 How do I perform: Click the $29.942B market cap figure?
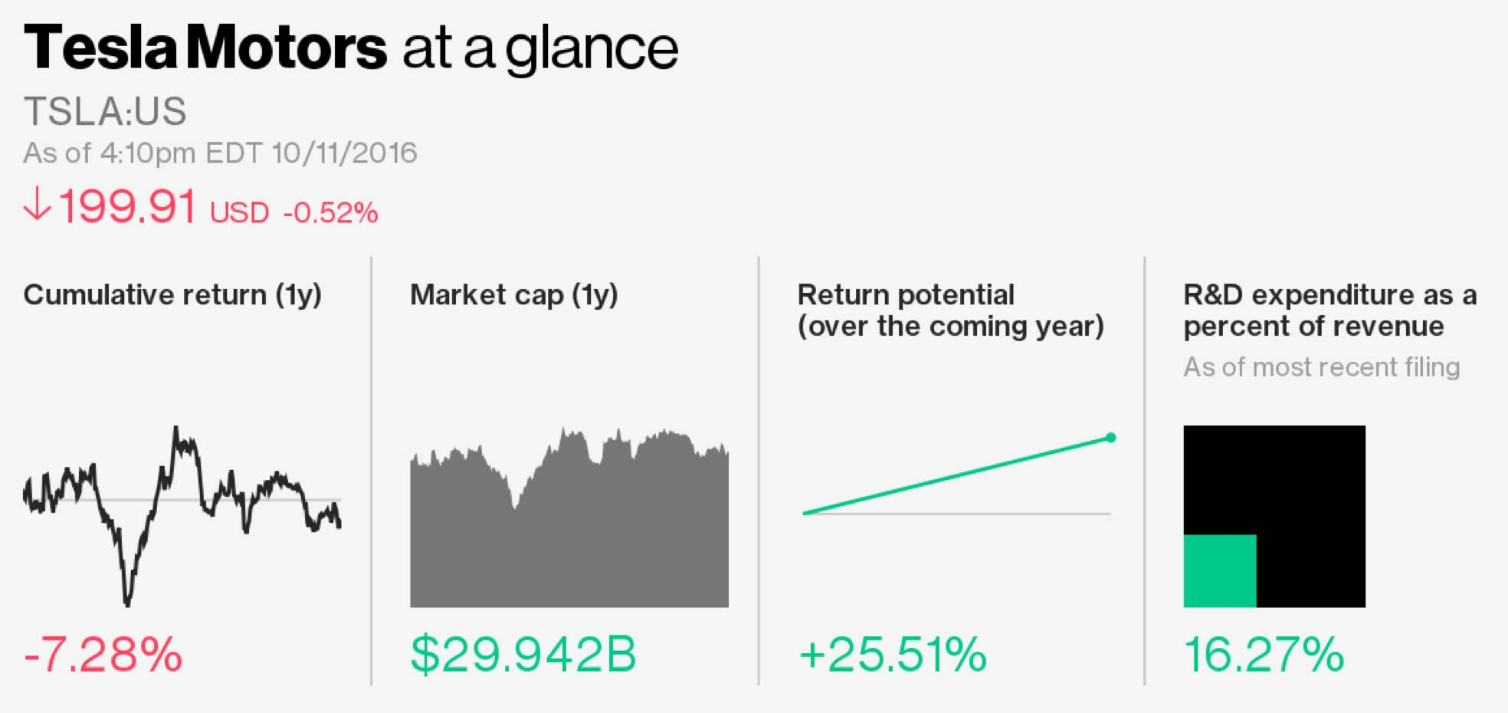[523, 655]
